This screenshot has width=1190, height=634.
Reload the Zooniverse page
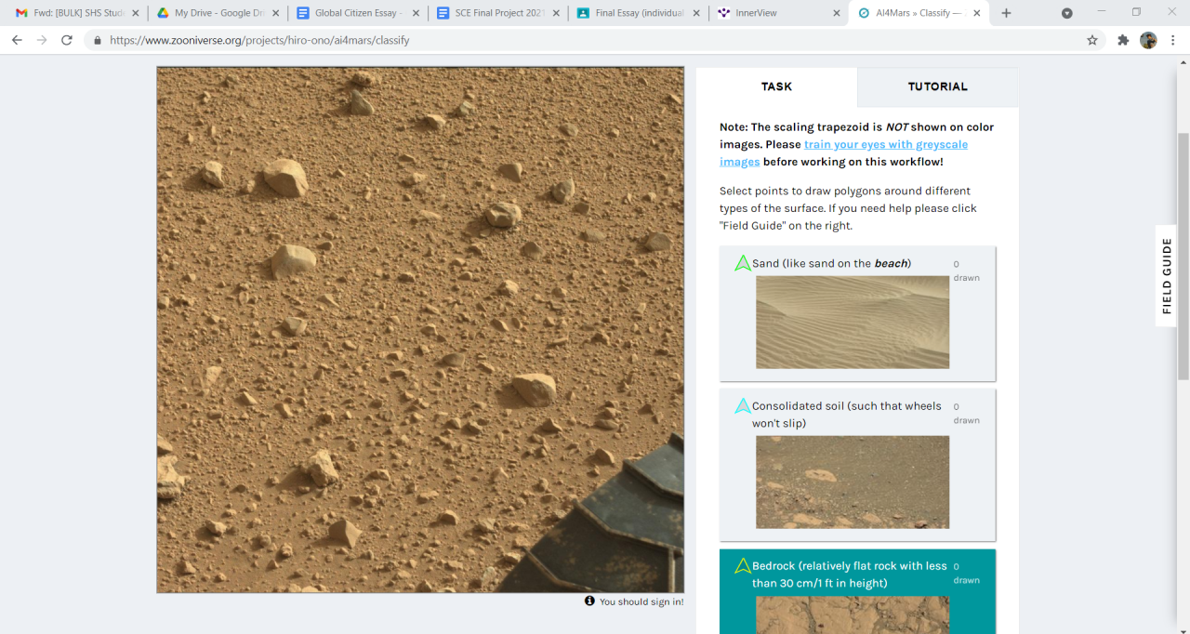tap(67, 40)
